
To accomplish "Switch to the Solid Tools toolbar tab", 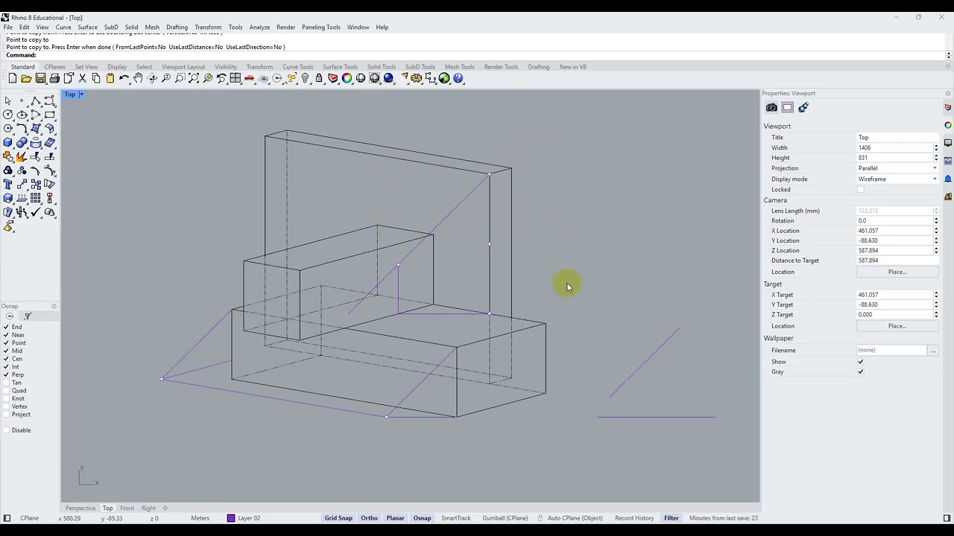I will pos(381,67).
